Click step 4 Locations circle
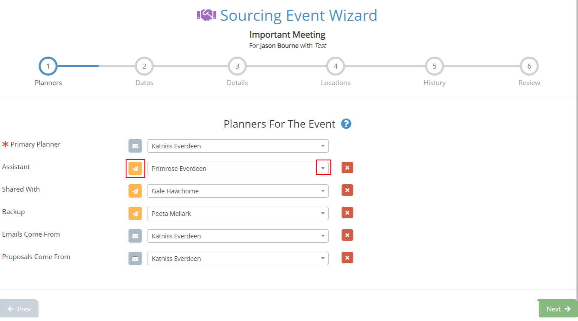This screenshot has width=578, height=321. pyautogui.click(x=335, y=66)
